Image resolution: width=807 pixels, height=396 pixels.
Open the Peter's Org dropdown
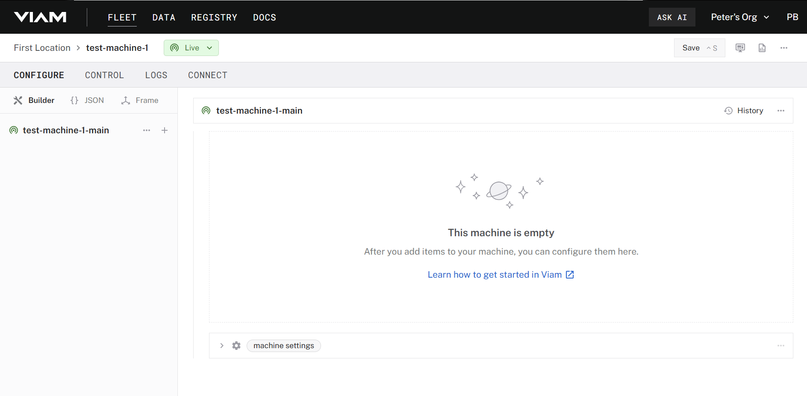click(740, 17)
